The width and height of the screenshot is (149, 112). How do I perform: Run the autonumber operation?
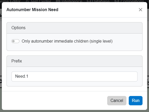(x=135, y=101)
